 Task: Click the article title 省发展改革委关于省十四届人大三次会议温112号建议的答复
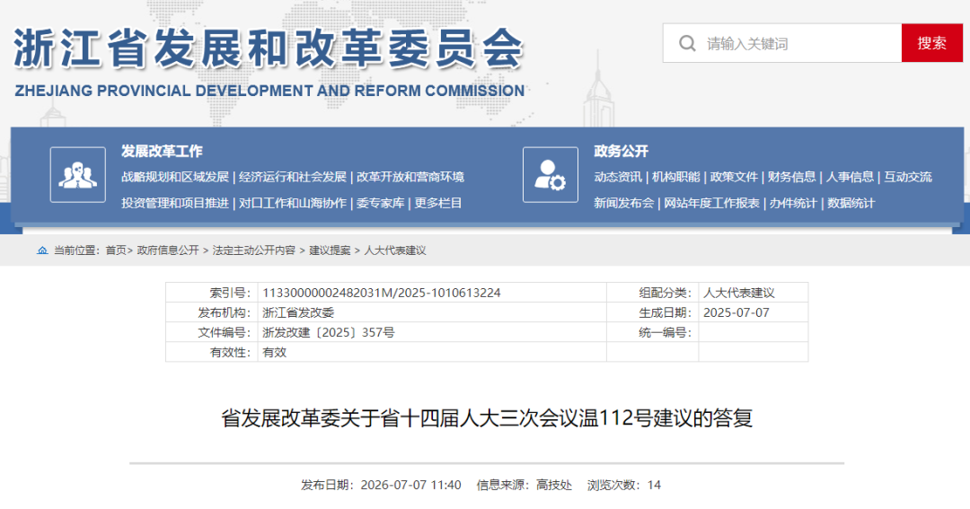tap(487, 418)
